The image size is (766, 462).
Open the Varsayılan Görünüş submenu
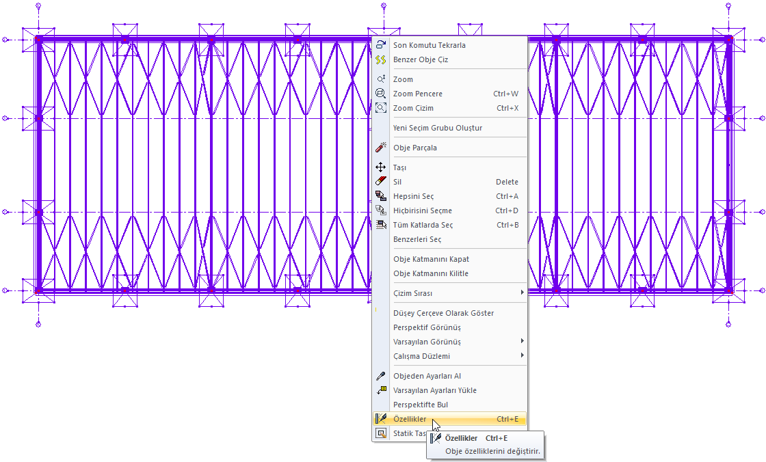(x=456, y=342)
